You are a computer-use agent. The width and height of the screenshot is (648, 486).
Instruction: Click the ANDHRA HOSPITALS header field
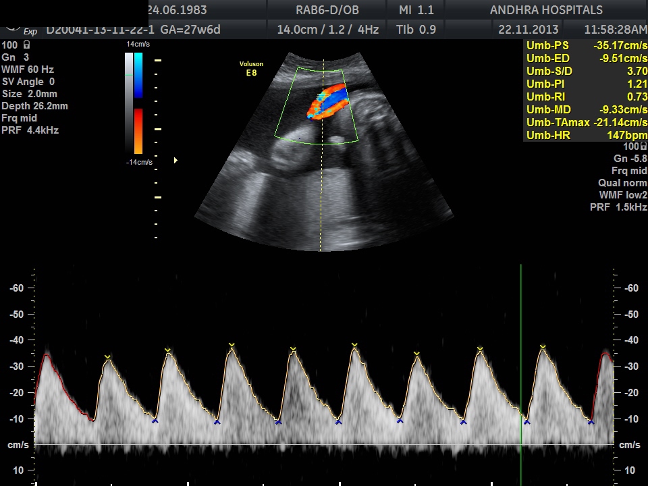click(546, 10)
